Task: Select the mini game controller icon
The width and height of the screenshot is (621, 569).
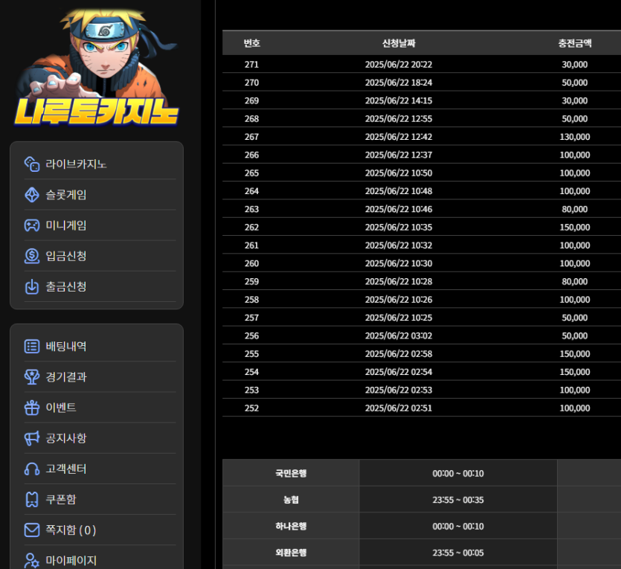Action: pyautogui.click(x=32, y=225)
